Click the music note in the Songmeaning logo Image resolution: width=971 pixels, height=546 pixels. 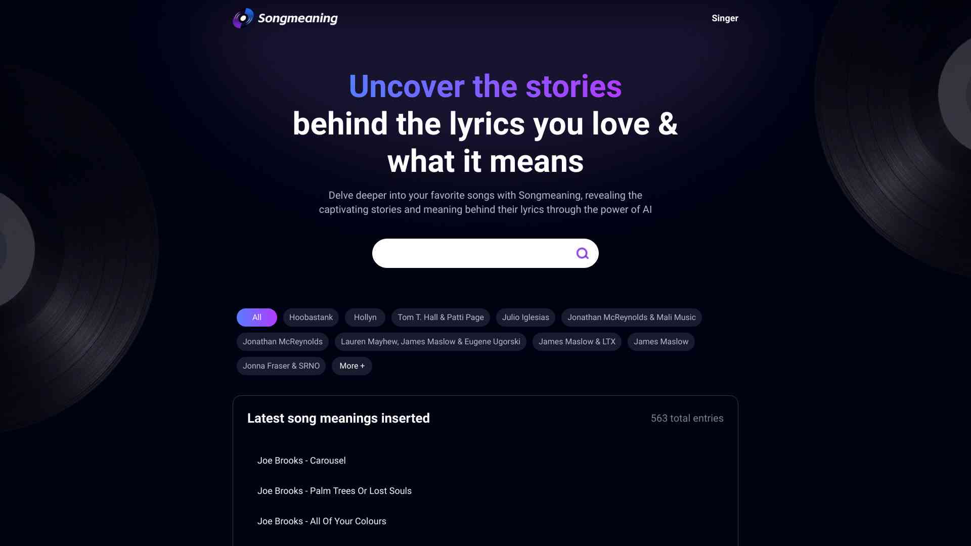point(242,18)
